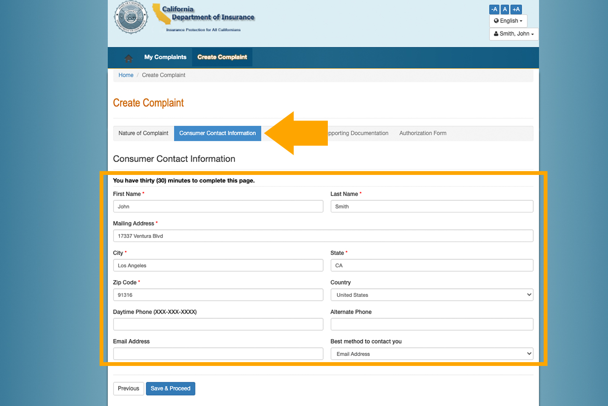Focus the First Name input field
Screen dimensions: 608x406
point(218,206)
